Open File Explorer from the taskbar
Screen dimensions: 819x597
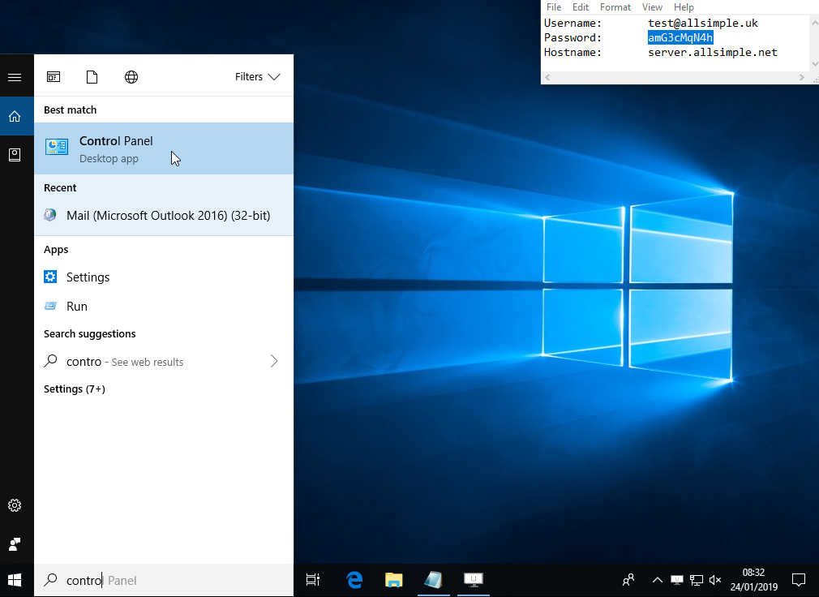pos(393,580)
